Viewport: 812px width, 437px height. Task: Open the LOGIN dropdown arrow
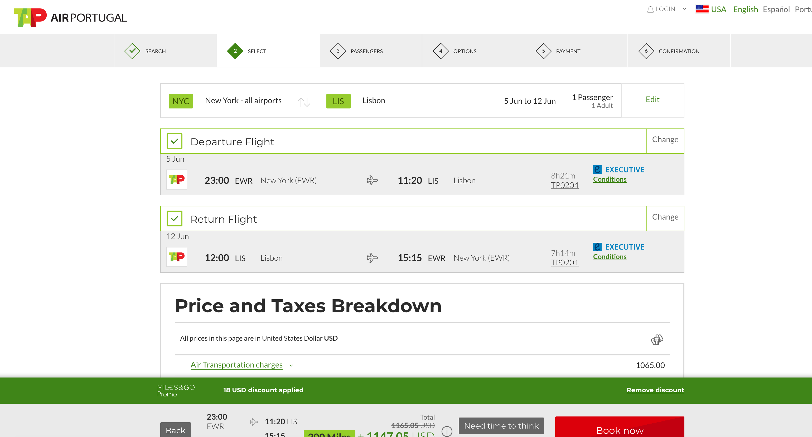(684, 9)
